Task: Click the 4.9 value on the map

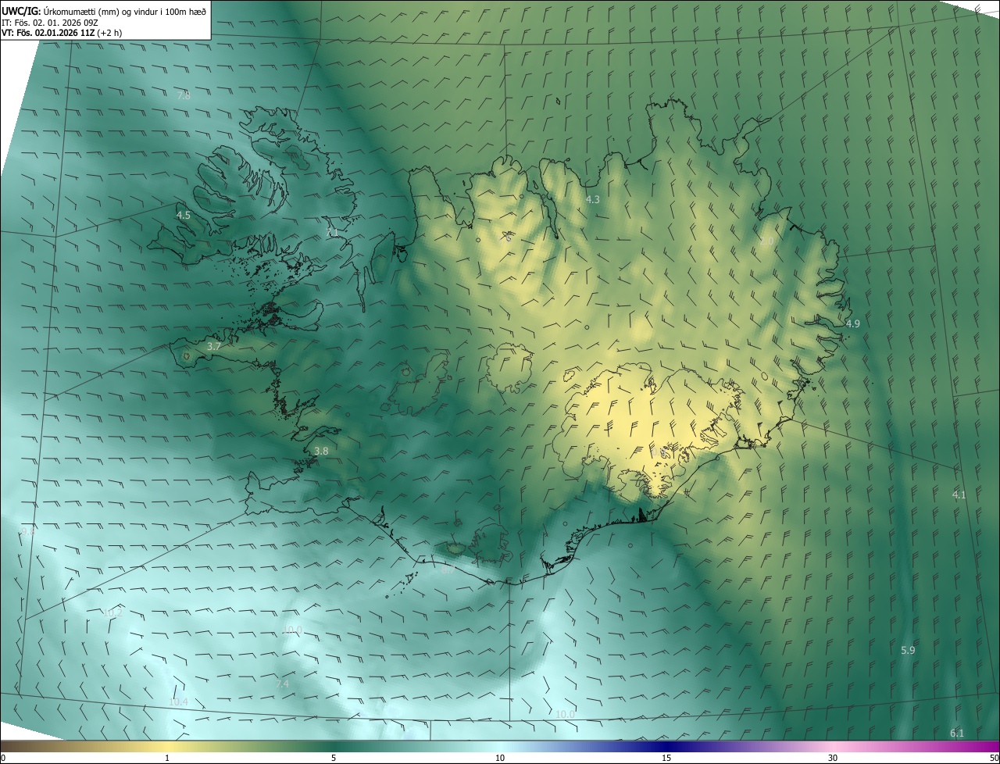Action: 853,323
